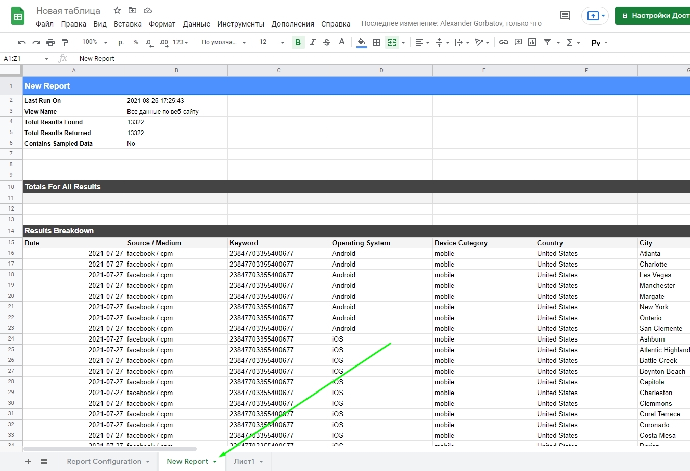Toggle italic formatting
Image resolution: width=690 pixels, height=471 pixels.
[313, 42]
